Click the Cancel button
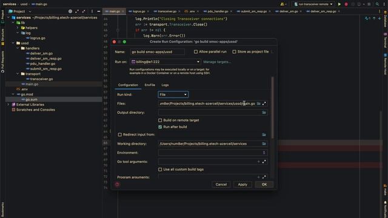The image size is (388, 218). point(221,184)
